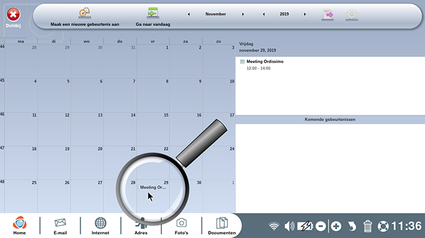Launch the Internet globe icon
This screenshot has height=238, width=425.
pos(100,226)
